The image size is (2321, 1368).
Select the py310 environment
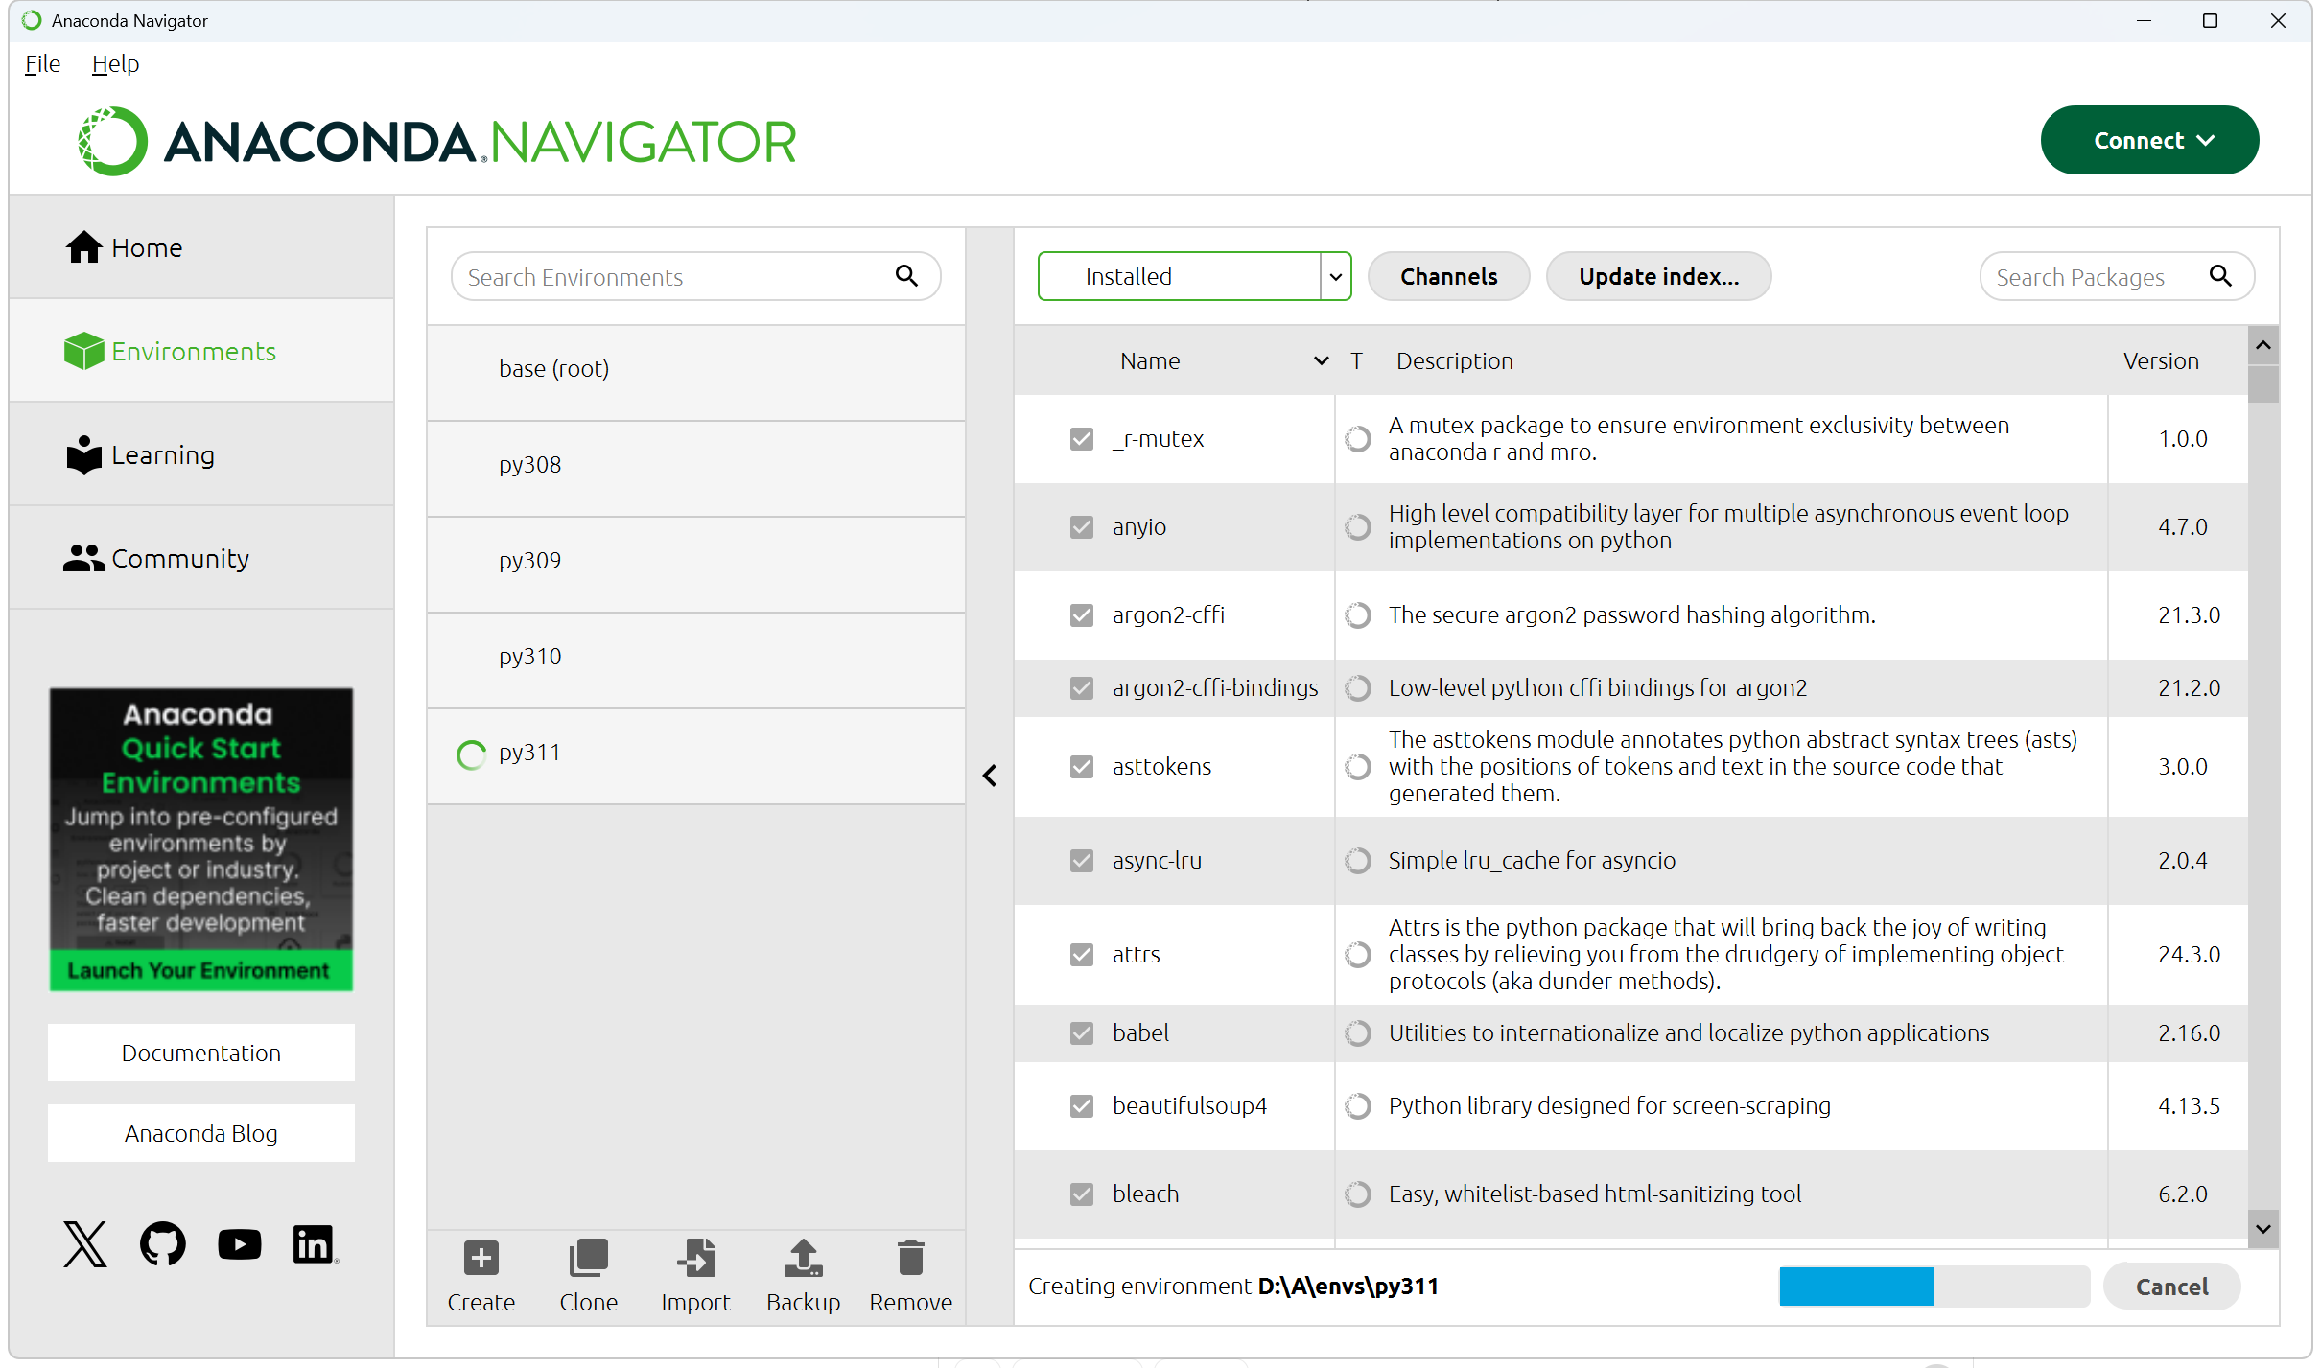(695, 660)
